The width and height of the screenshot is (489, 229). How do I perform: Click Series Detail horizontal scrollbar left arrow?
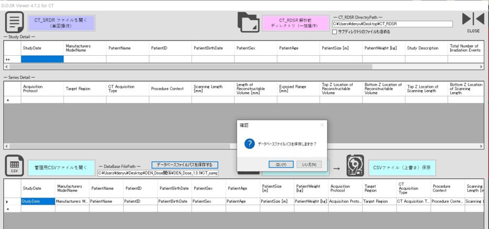pyautogui.click(x=7, y=146)
